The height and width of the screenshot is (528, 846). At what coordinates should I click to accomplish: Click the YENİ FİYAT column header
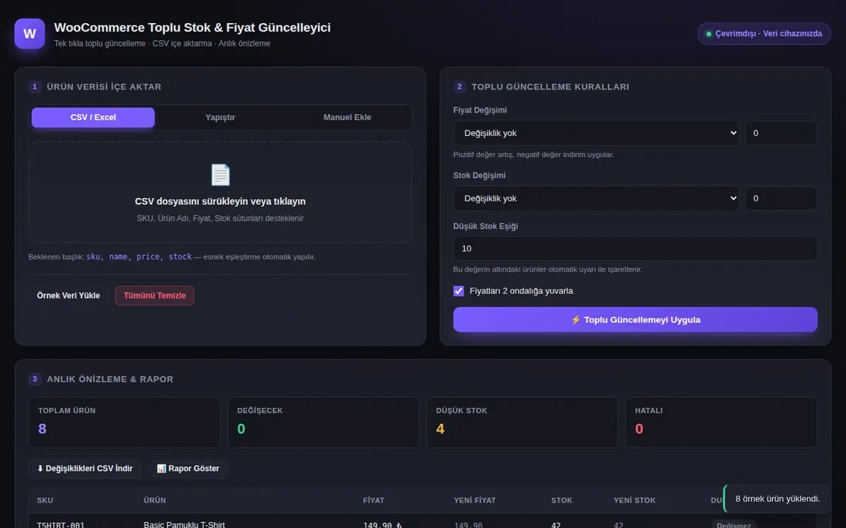coord(475,501)
